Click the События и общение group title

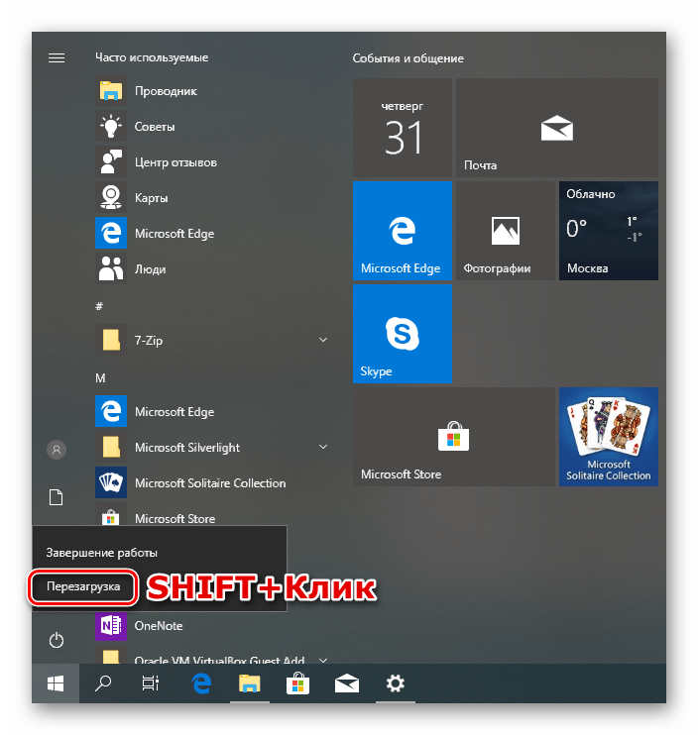(408, 58)
